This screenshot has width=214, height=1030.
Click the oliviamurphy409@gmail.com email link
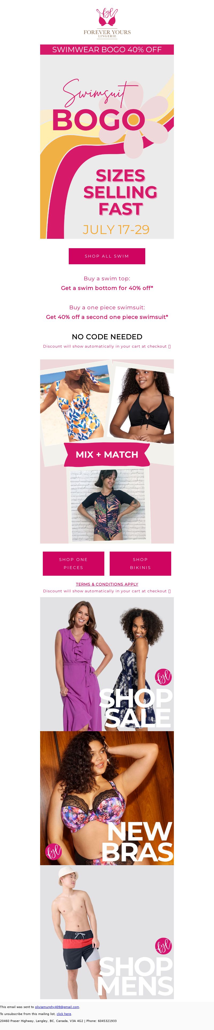coord(57,1007)
